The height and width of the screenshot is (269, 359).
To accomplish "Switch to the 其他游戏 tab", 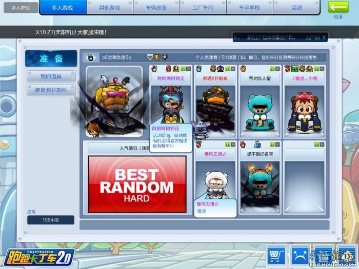I will click(110, 8).
